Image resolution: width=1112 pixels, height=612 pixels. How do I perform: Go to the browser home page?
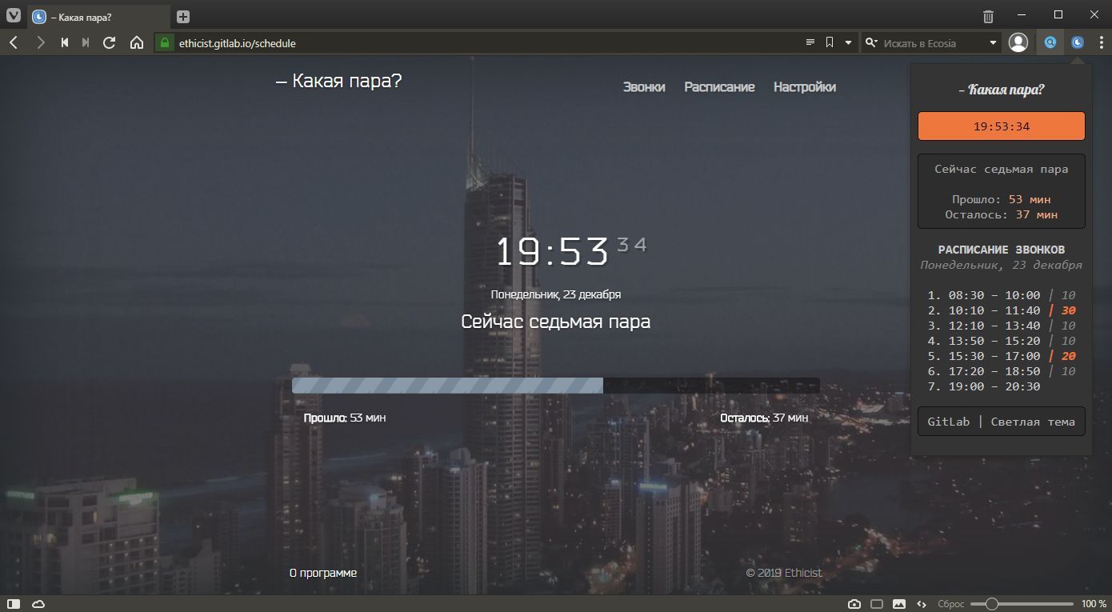[137, 43]
